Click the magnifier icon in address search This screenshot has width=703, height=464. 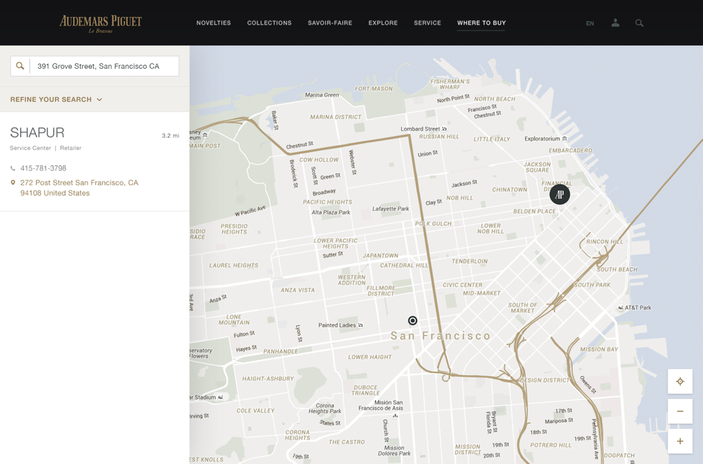click(x=20, y=66)
